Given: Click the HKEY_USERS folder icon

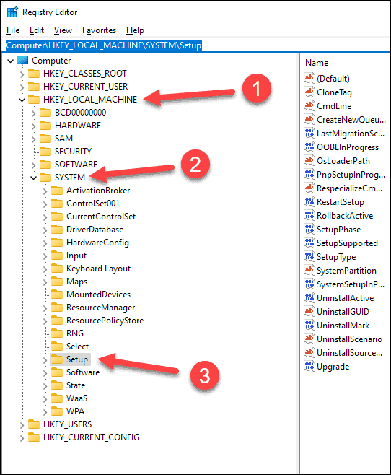Looking at the screenshot, I should (34, 424).
